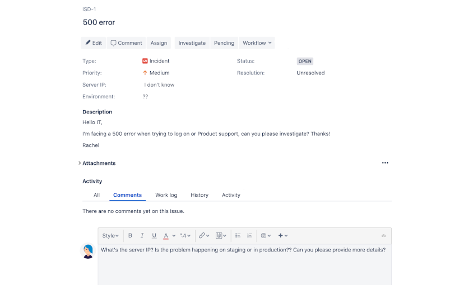
Task: Open the attachments more options ellipsis
Action: 385,163
